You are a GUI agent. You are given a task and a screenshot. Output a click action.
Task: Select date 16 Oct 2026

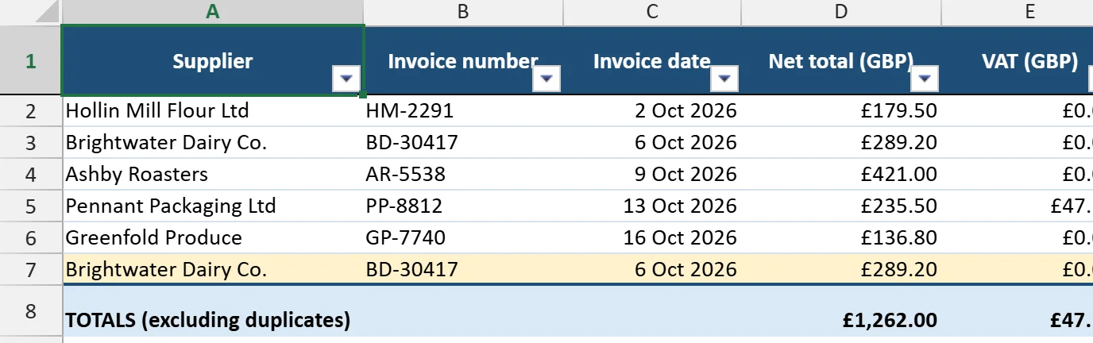653,237
